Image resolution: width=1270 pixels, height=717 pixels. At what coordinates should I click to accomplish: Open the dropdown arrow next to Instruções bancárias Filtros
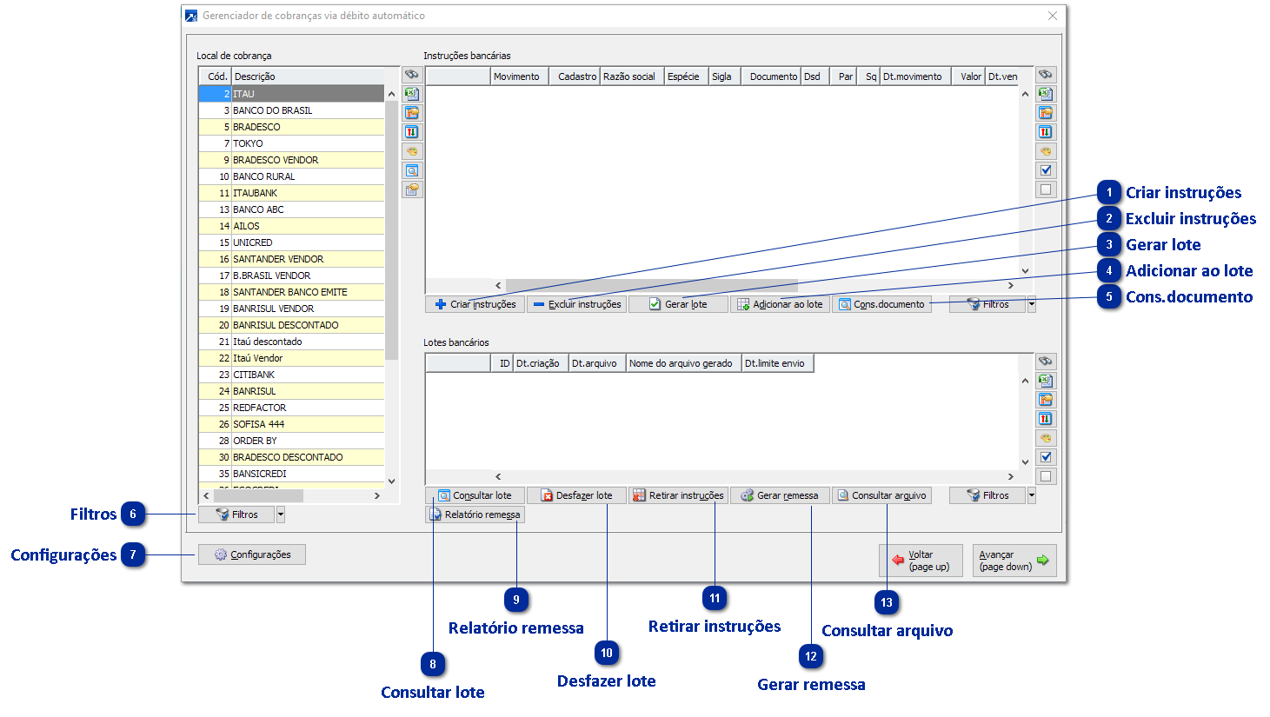[x=1032, y=304]
